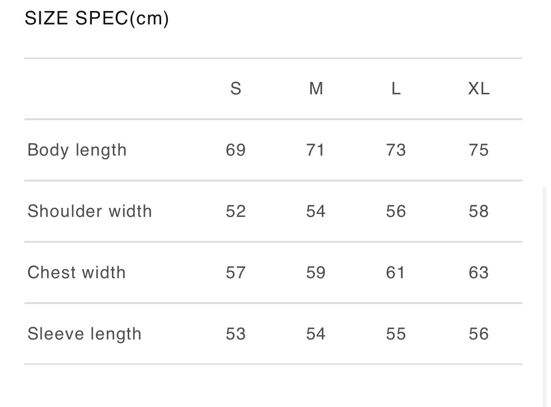This screenshot has height=407, width=551.
Task: Click Sleeve length value 53 for S
Action: pos(236,334)
